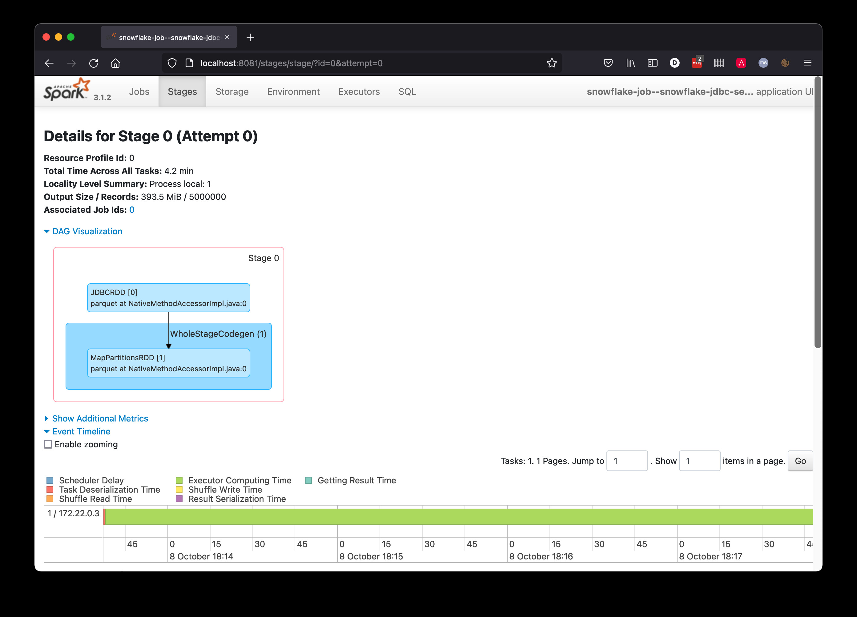This screenshot has height=617, width=857.
Task: Click the round D extension icon
Action: (x=674, y=63)
